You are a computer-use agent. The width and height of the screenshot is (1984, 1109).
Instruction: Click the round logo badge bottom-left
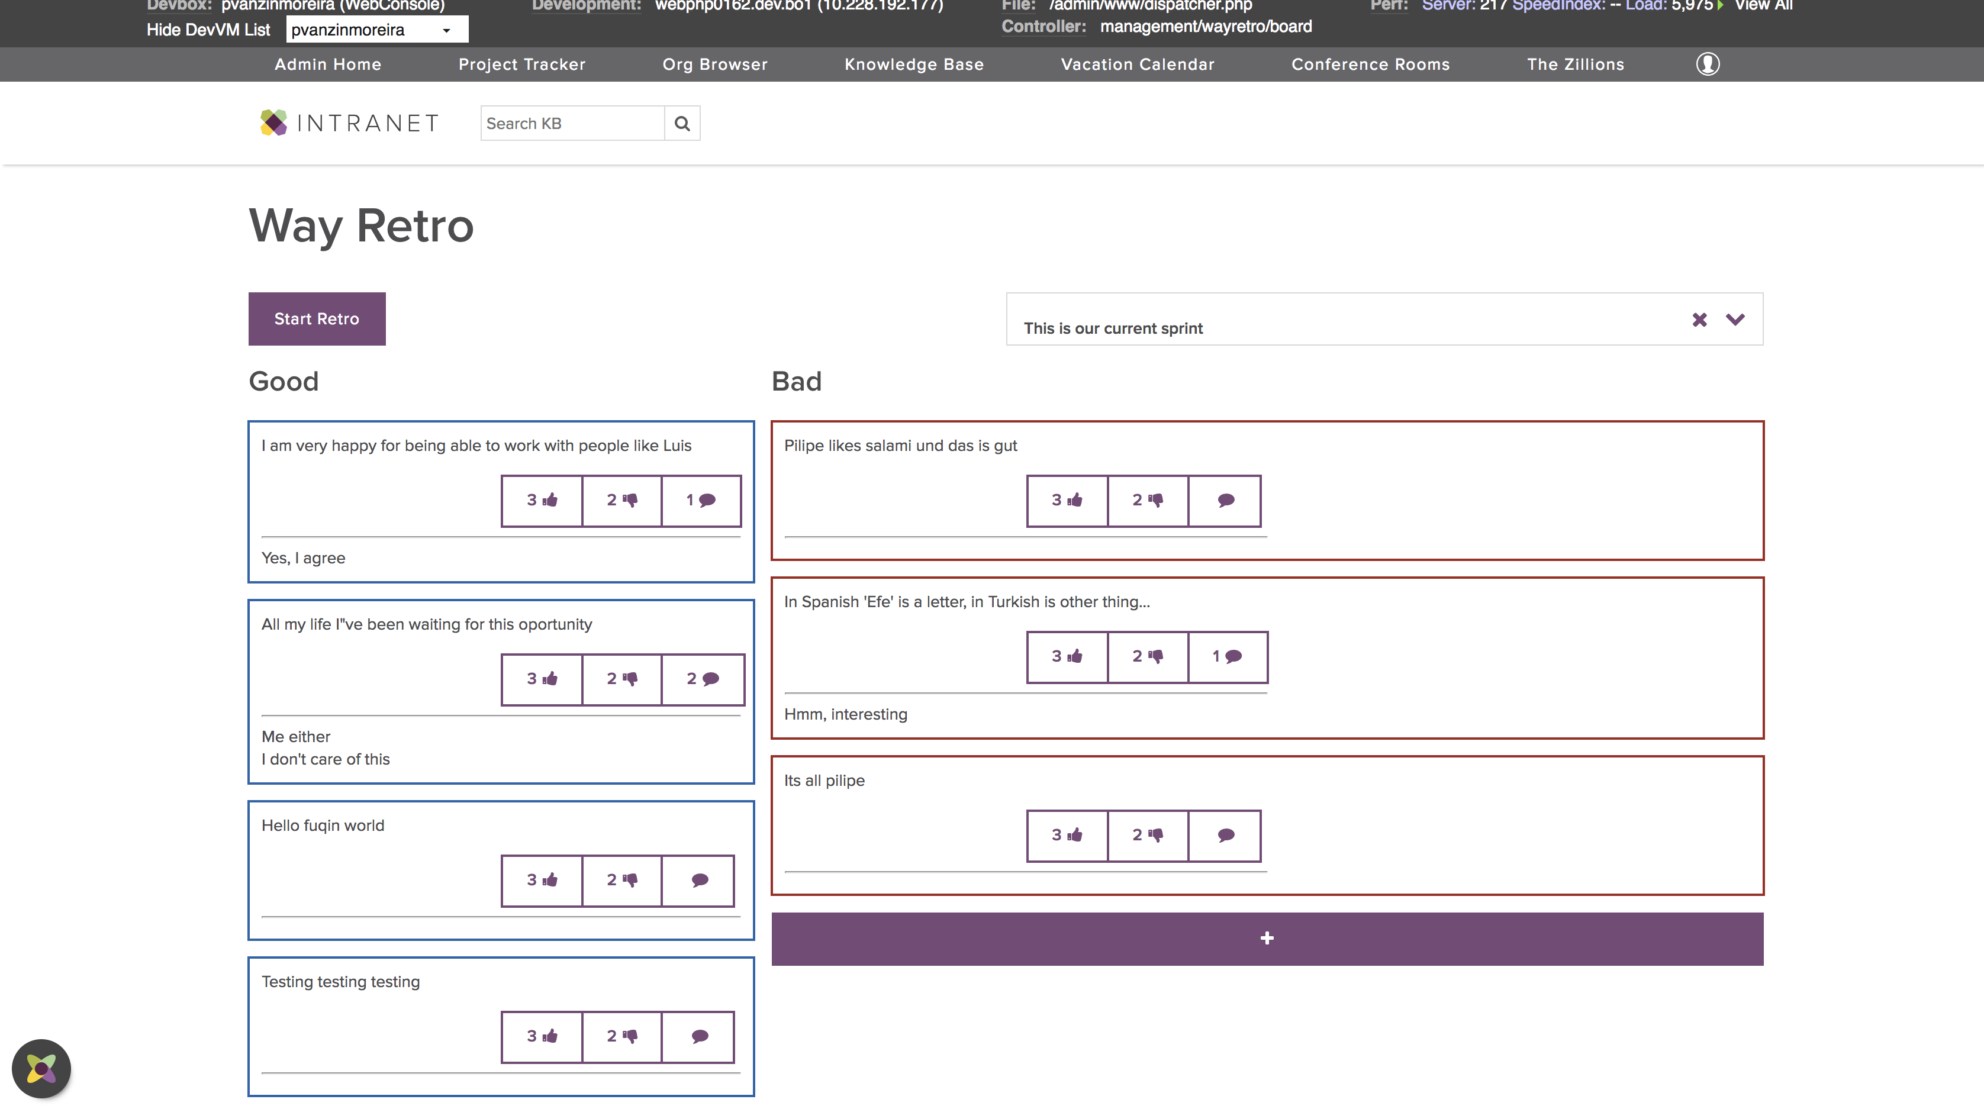(x=41, y=1068)
